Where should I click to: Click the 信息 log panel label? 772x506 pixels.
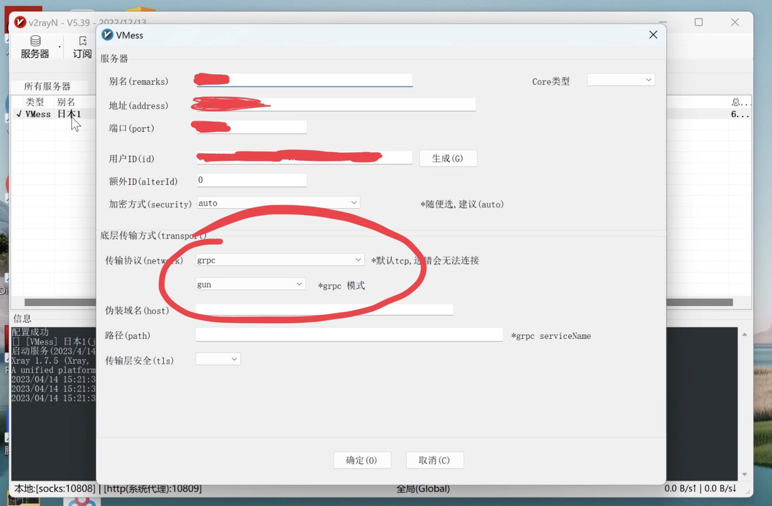(x=22, y=318)
